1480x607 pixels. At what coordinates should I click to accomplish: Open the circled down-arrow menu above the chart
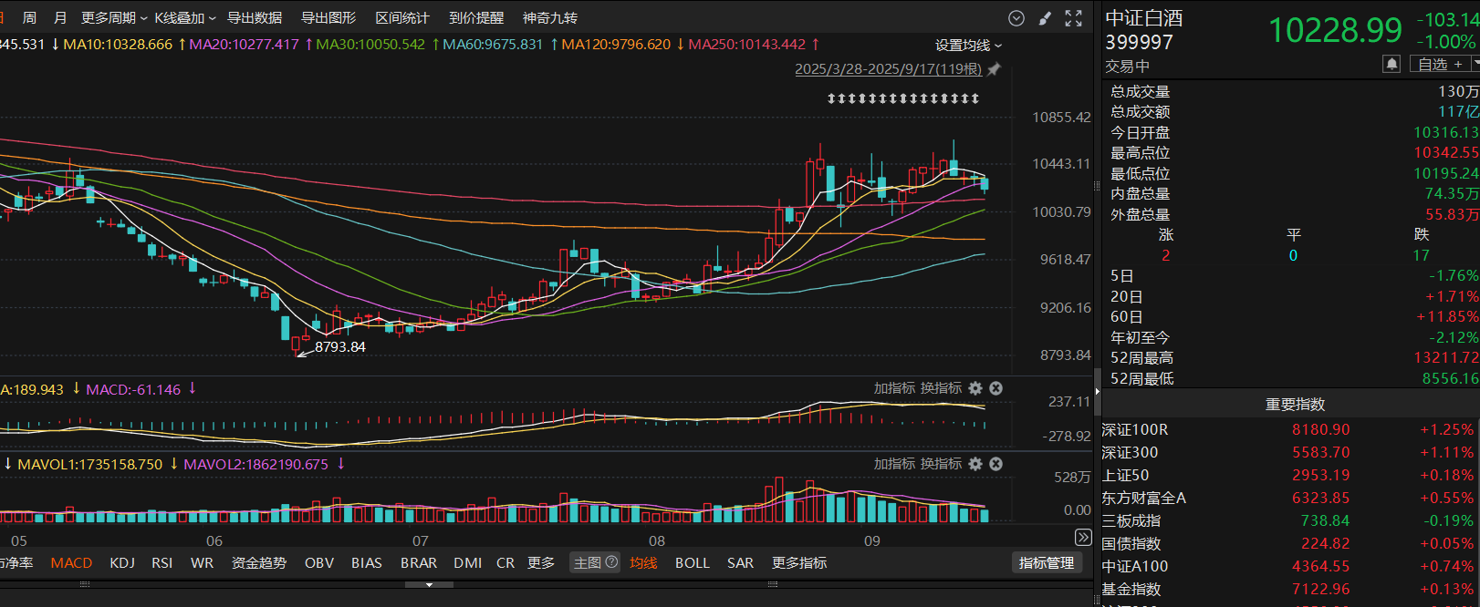(x=1016, y=18)
